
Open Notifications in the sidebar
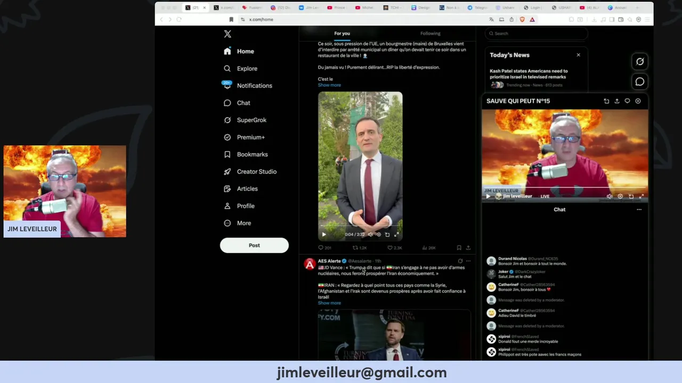click(x=248, y=86)
